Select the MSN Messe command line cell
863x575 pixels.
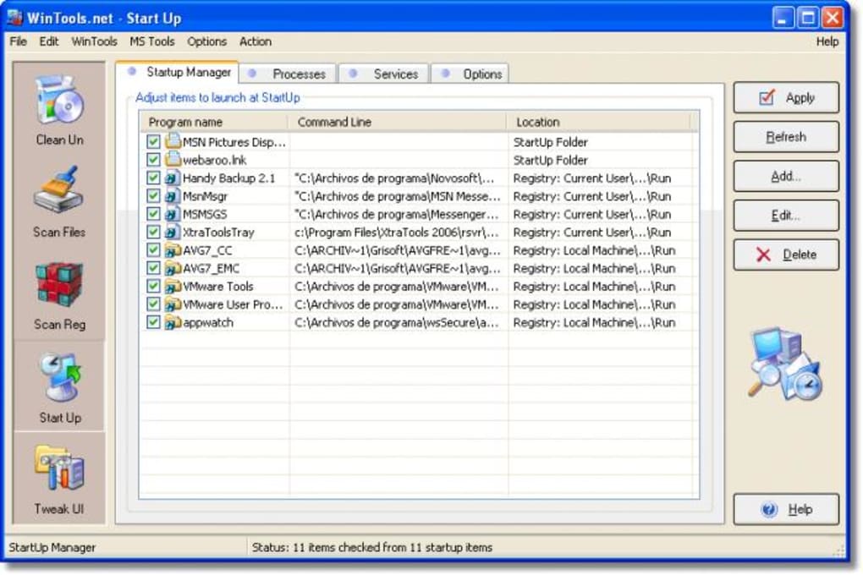pyautogui.click(x=398, y=196)
